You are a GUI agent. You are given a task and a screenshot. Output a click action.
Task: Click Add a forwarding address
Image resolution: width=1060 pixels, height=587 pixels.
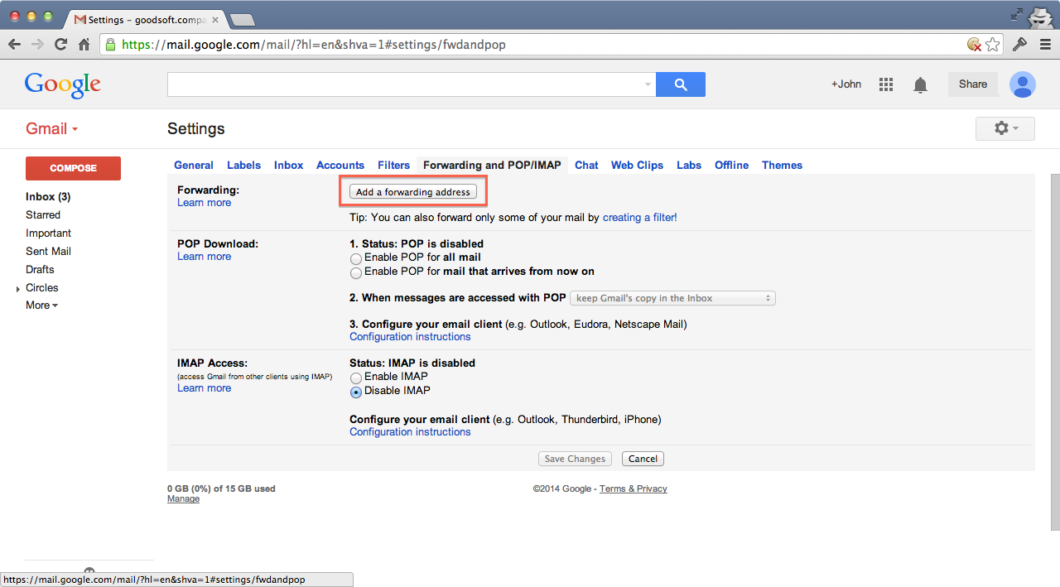(x=413, y=192)
